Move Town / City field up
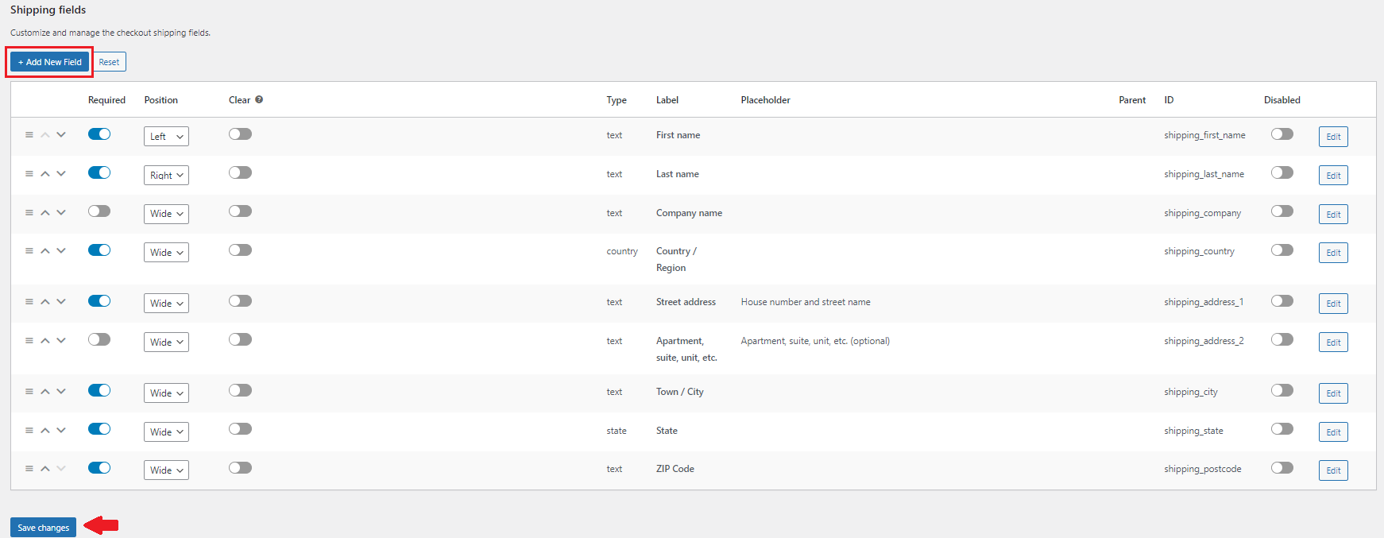 pos(45,392)
